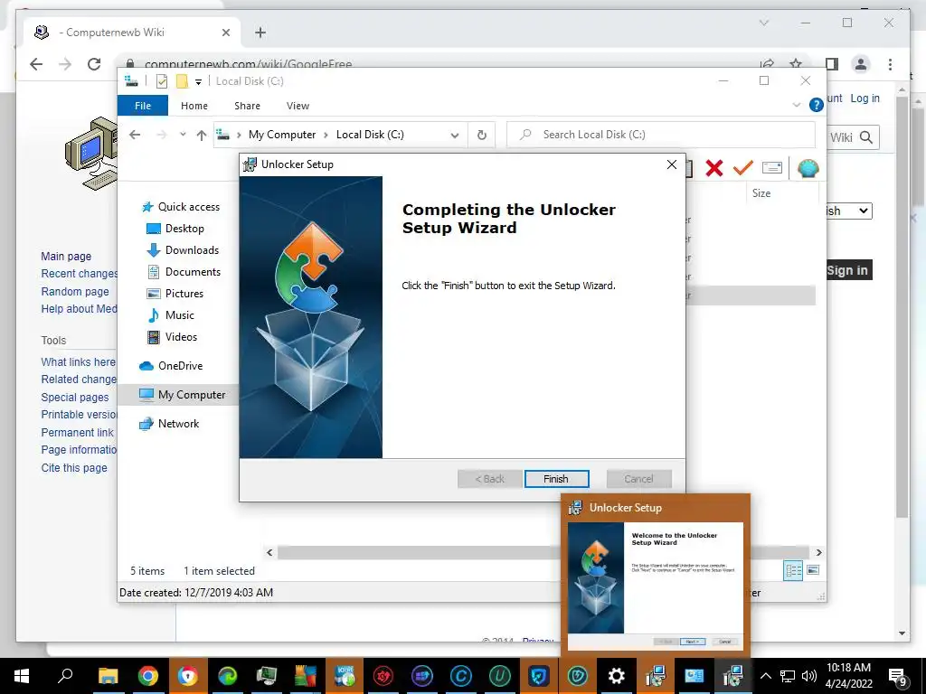Open Google Chrome from the taskbar
Screen dimensions: 926x694
point(148,676)
